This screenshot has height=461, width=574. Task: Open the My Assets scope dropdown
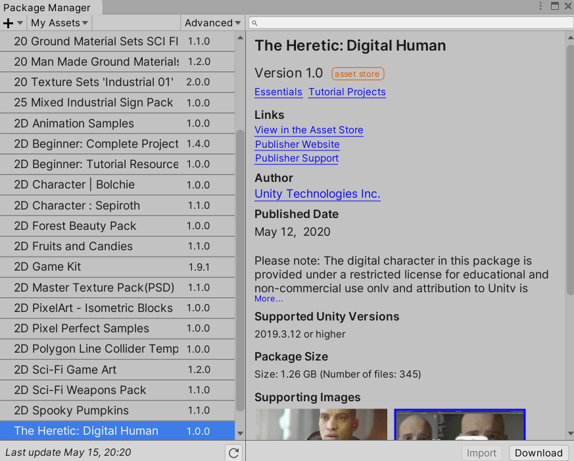(x=59, y=23)
